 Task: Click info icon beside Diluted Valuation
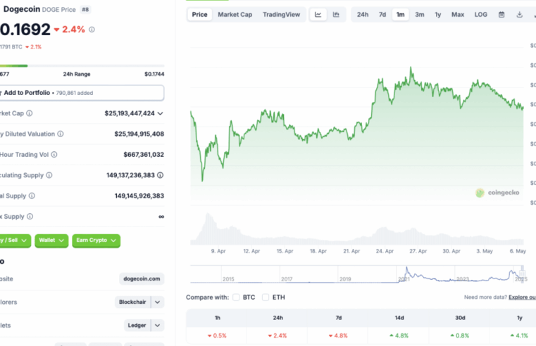61,134
